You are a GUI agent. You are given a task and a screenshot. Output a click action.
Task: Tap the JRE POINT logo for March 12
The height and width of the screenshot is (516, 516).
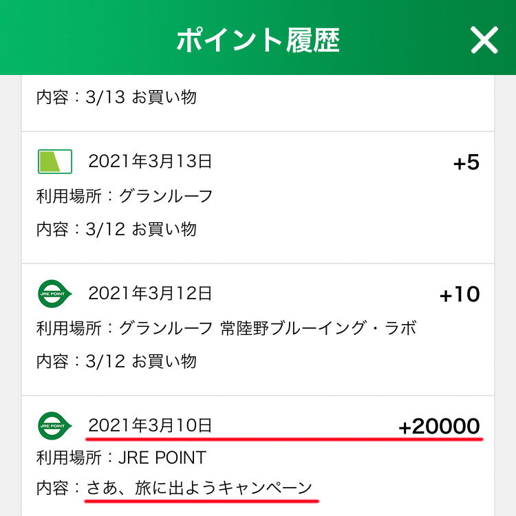click(55, 294)
